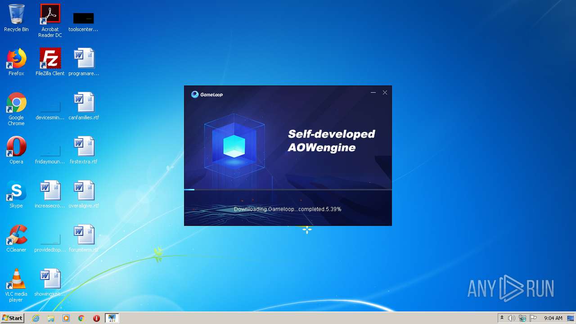576x324 pixels.
Task: Select the toolscenter desktop shortcut
Action: [x=83, y=21]
